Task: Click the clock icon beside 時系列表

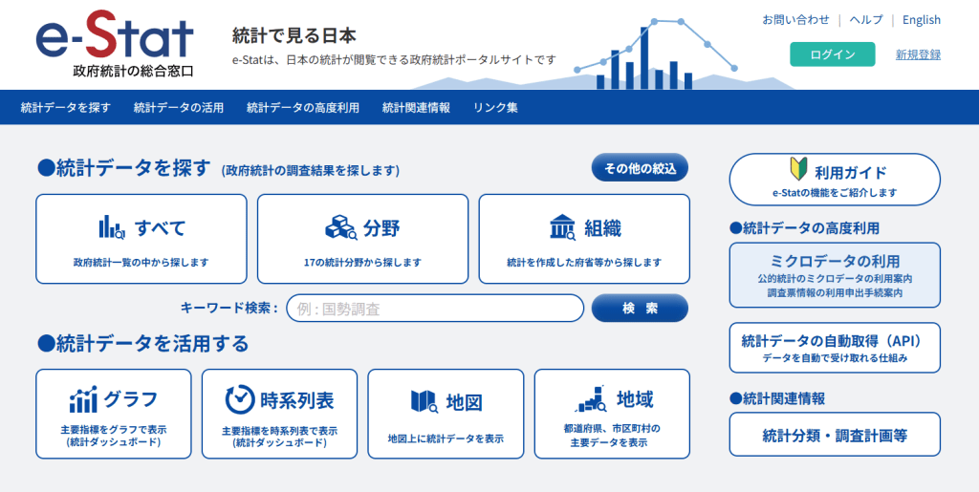Action: pos(240,399)
